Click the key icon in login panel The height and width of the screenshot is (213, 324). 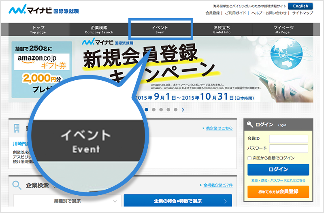point(250,125)
